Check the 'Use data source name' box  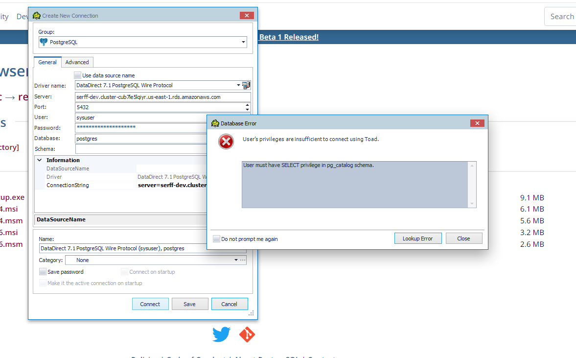pyautogui.click(x=77, y=75)
